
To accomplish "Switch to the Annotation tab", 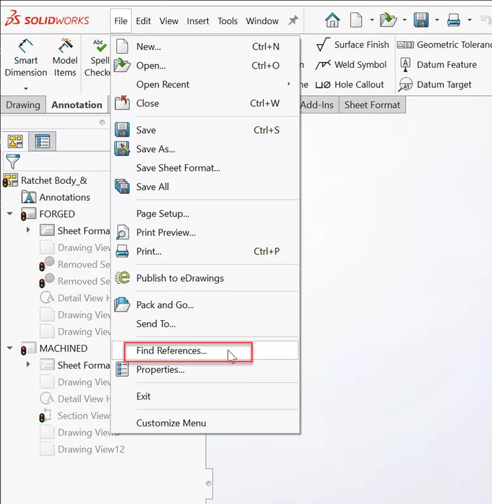I will tap(77, 105).
